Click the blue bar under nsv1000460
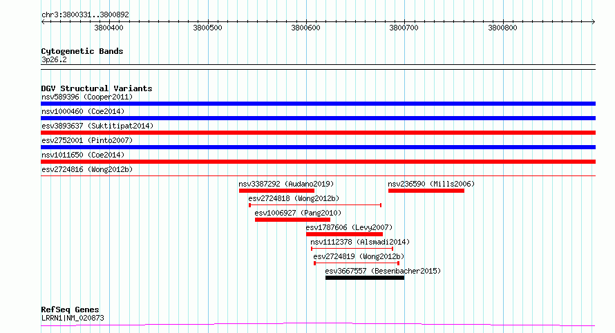The width and height of the screenshot is (615, 333). pyautogui.click(x=318, y=118)
